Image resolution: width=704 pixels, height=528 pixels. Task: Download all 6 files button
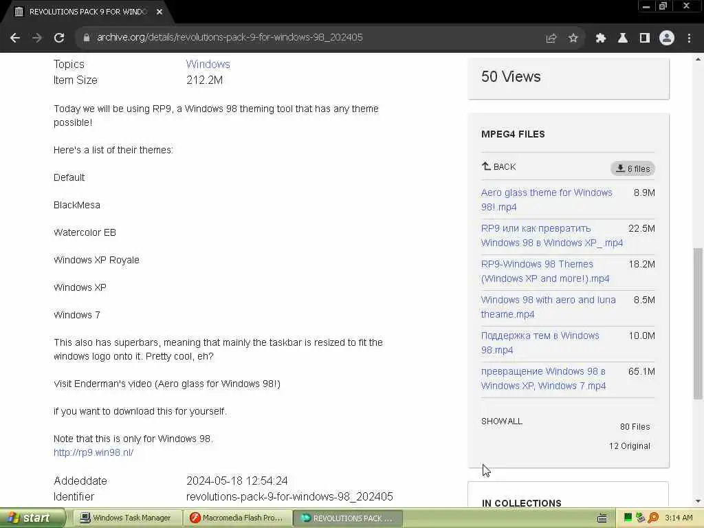(x=632, y=169)
